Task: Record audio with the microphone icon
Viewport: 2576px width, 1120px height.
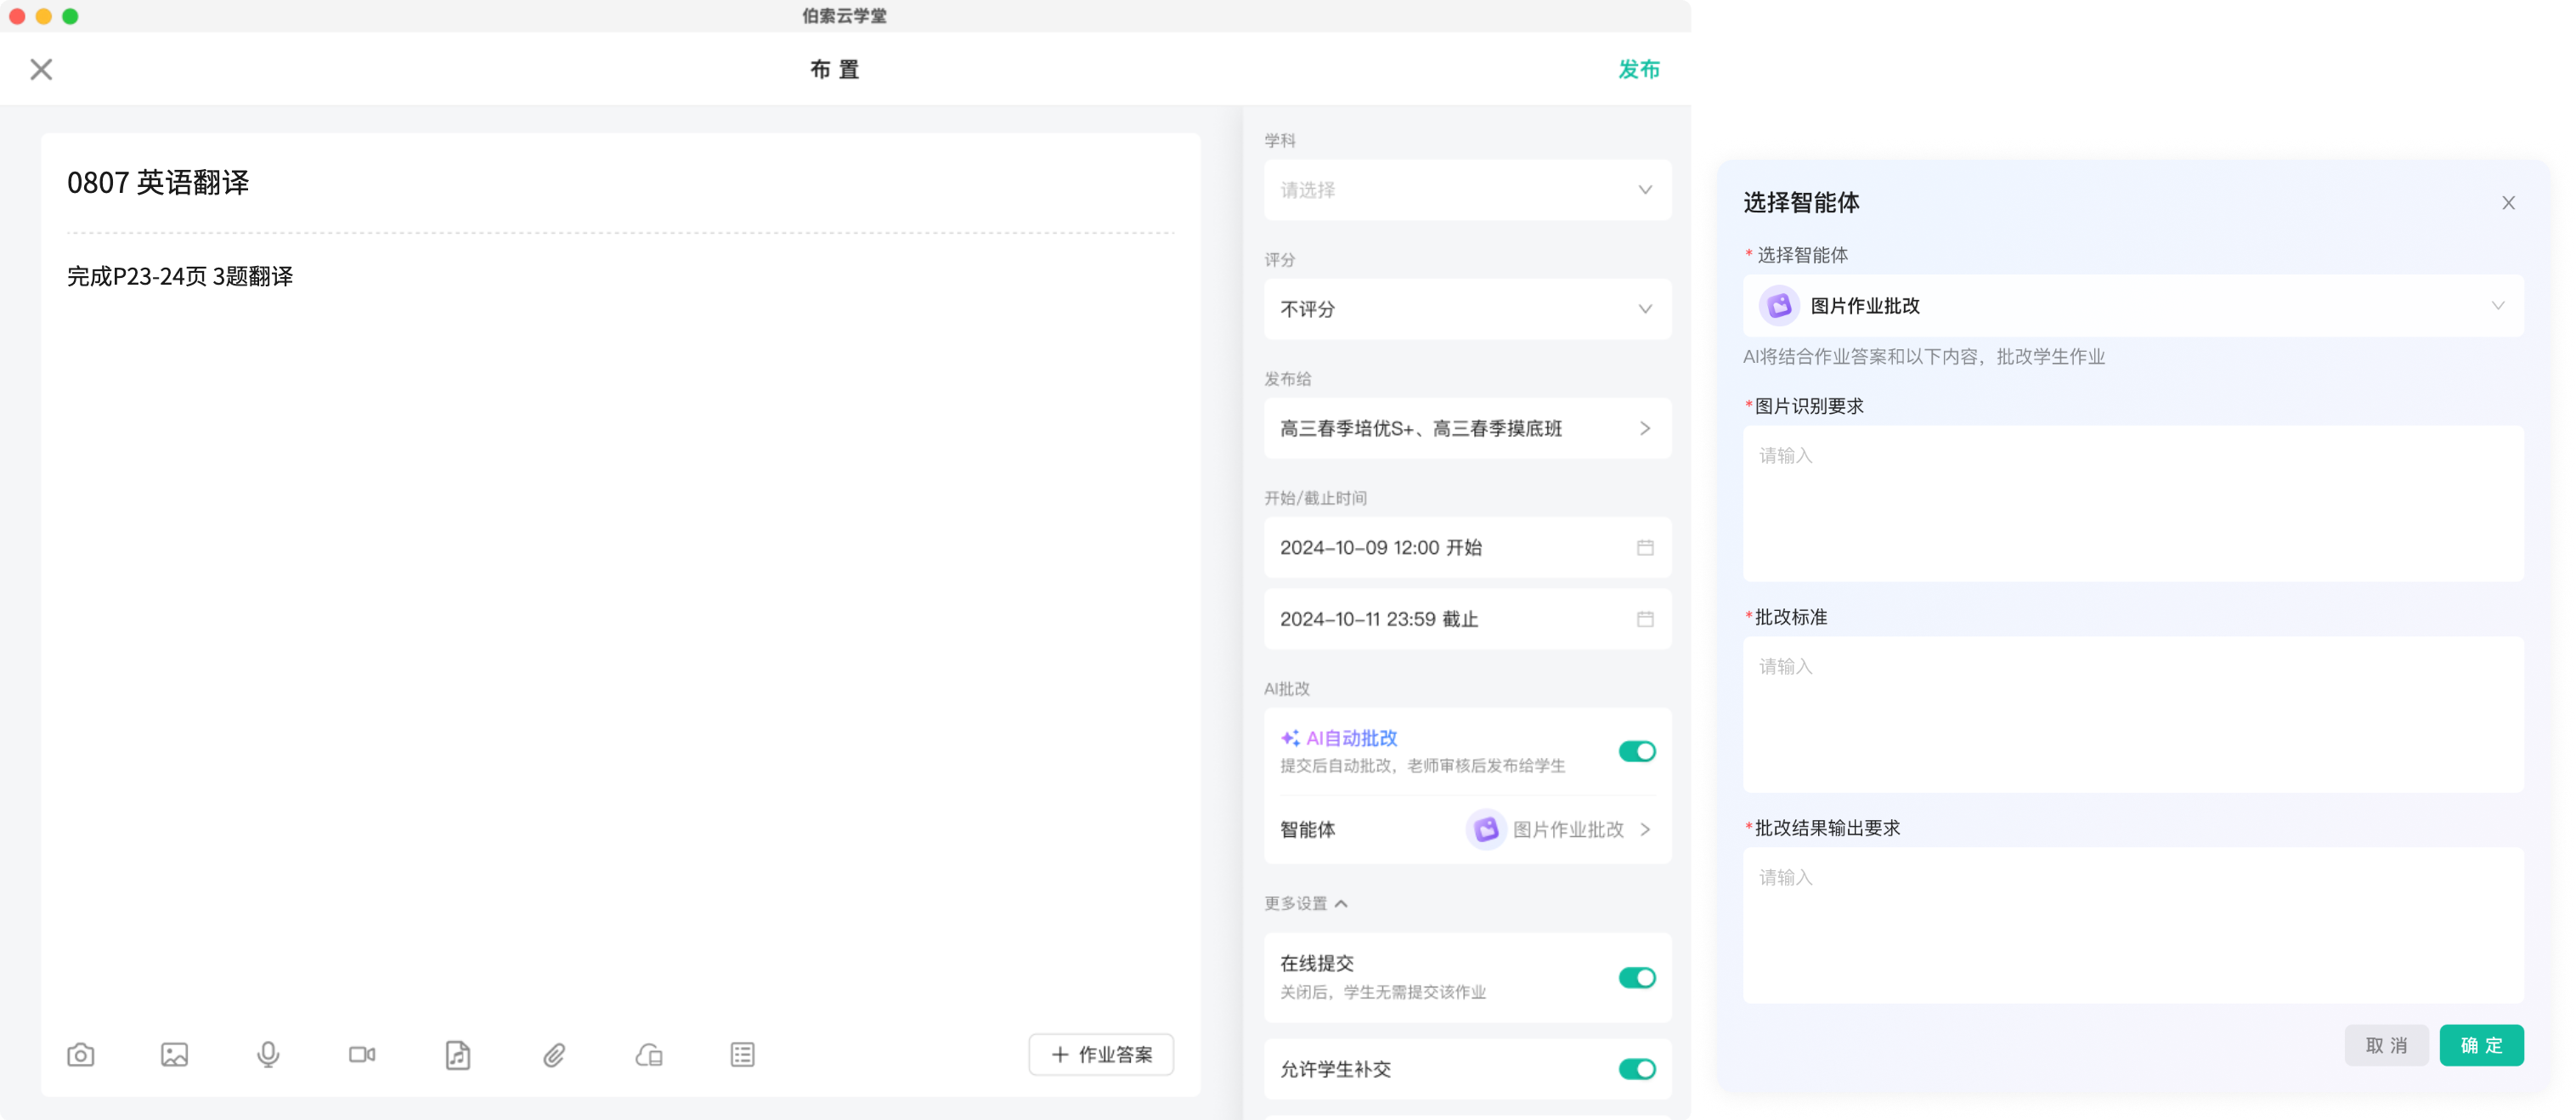Action: 268,1055
